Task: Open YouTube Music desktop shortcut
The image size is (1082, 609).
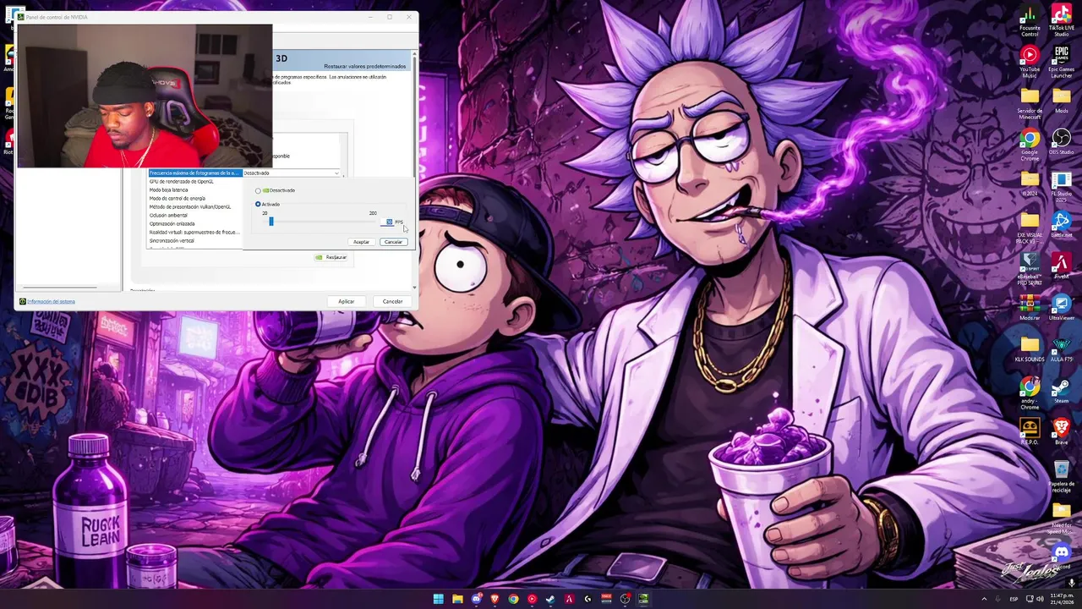Action: pyautogui.click(x=1029, y=62)
